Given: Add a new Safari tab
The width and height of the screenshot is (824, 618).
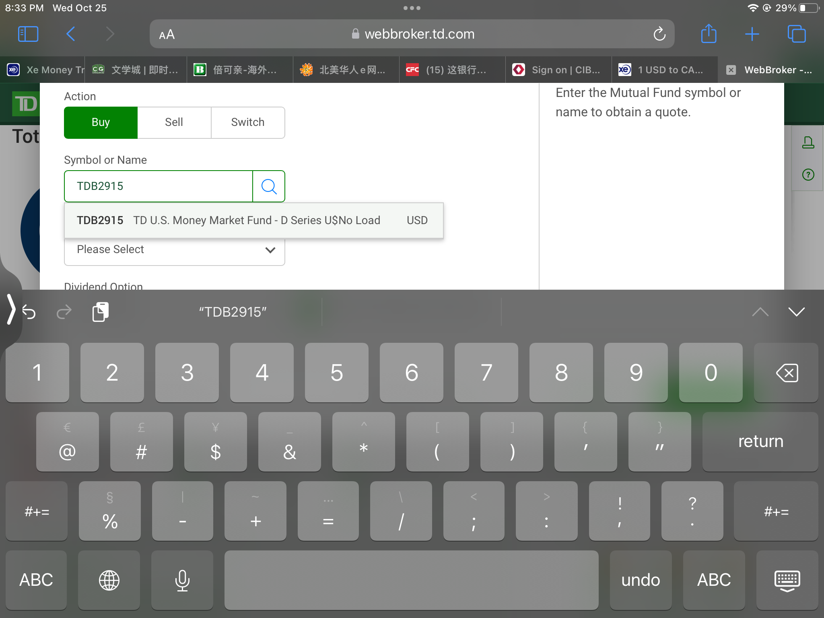Looking at the screenshot, I should [x=752, y=34].
